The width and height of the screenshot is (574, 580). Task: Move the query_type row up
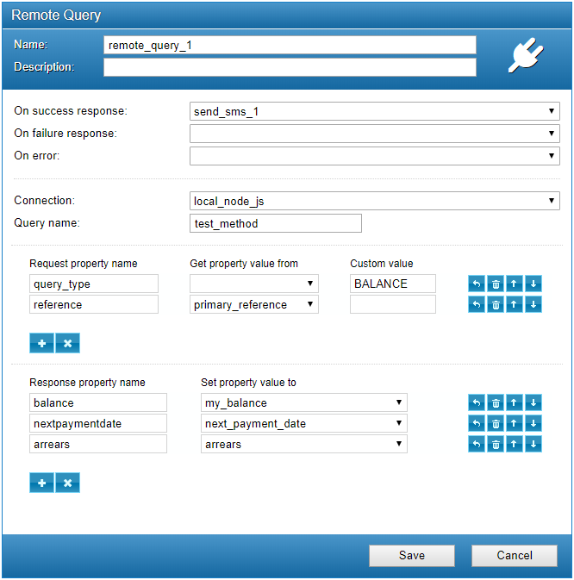514,284
